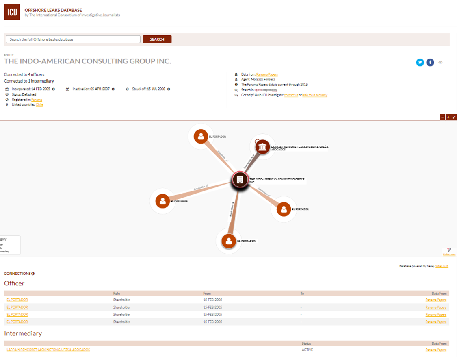457x361 pixels.
Task: Click the 'From' column header
Action: pos(207,294)
